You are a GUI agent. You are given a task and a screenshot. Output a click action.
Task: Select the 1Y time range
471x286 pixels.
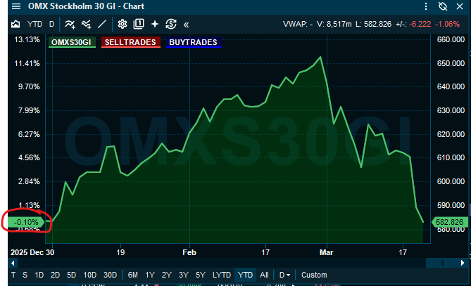[150, 275]
